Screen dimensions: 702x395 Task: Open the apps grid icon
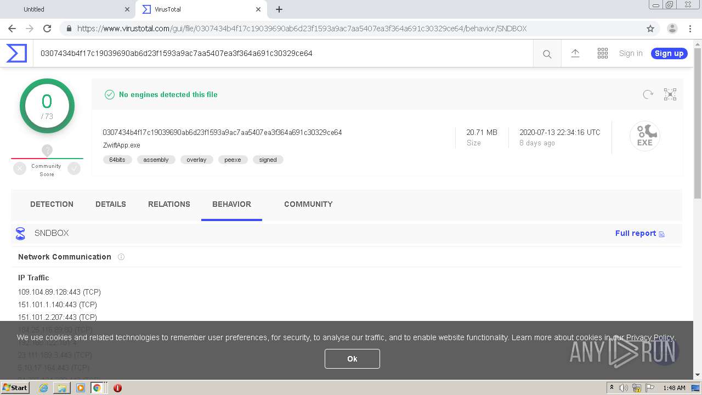603,53
